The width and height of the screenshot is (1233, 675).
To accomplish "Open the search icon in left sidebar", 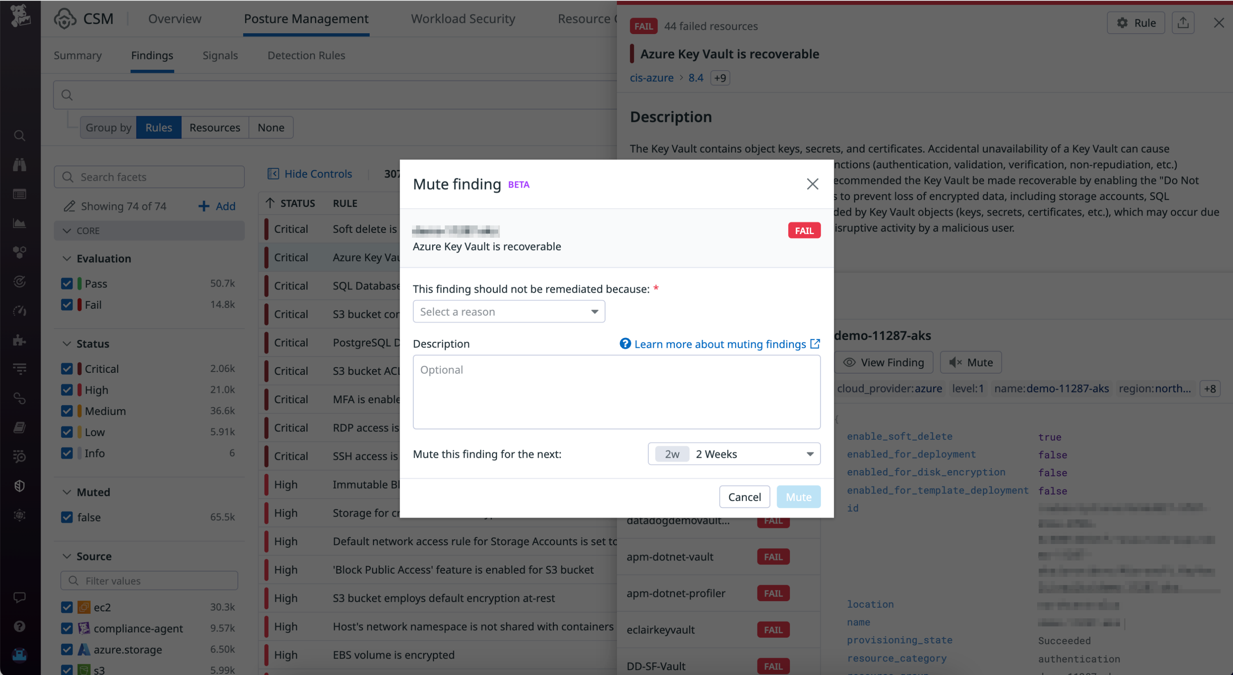I will 20,136.
